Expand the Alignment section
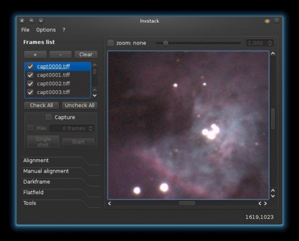The width and height of the screenshot is (299, 241). pyautogui.click(x=36, y=161)
